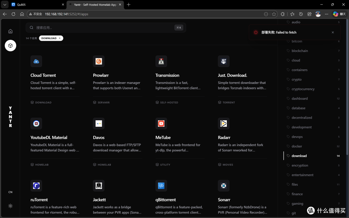Select the docker tag filter

click(x=313, y=146)
